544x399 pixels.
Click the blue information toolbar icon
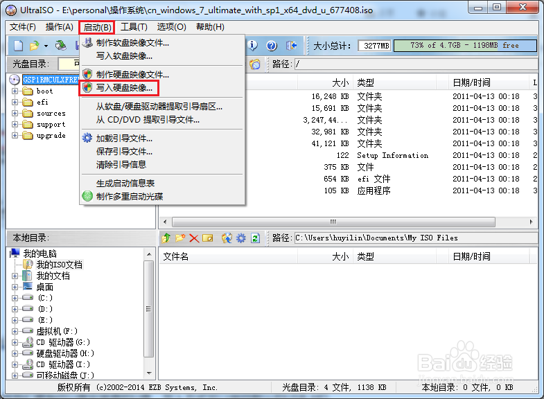click(x=253, y=46)
